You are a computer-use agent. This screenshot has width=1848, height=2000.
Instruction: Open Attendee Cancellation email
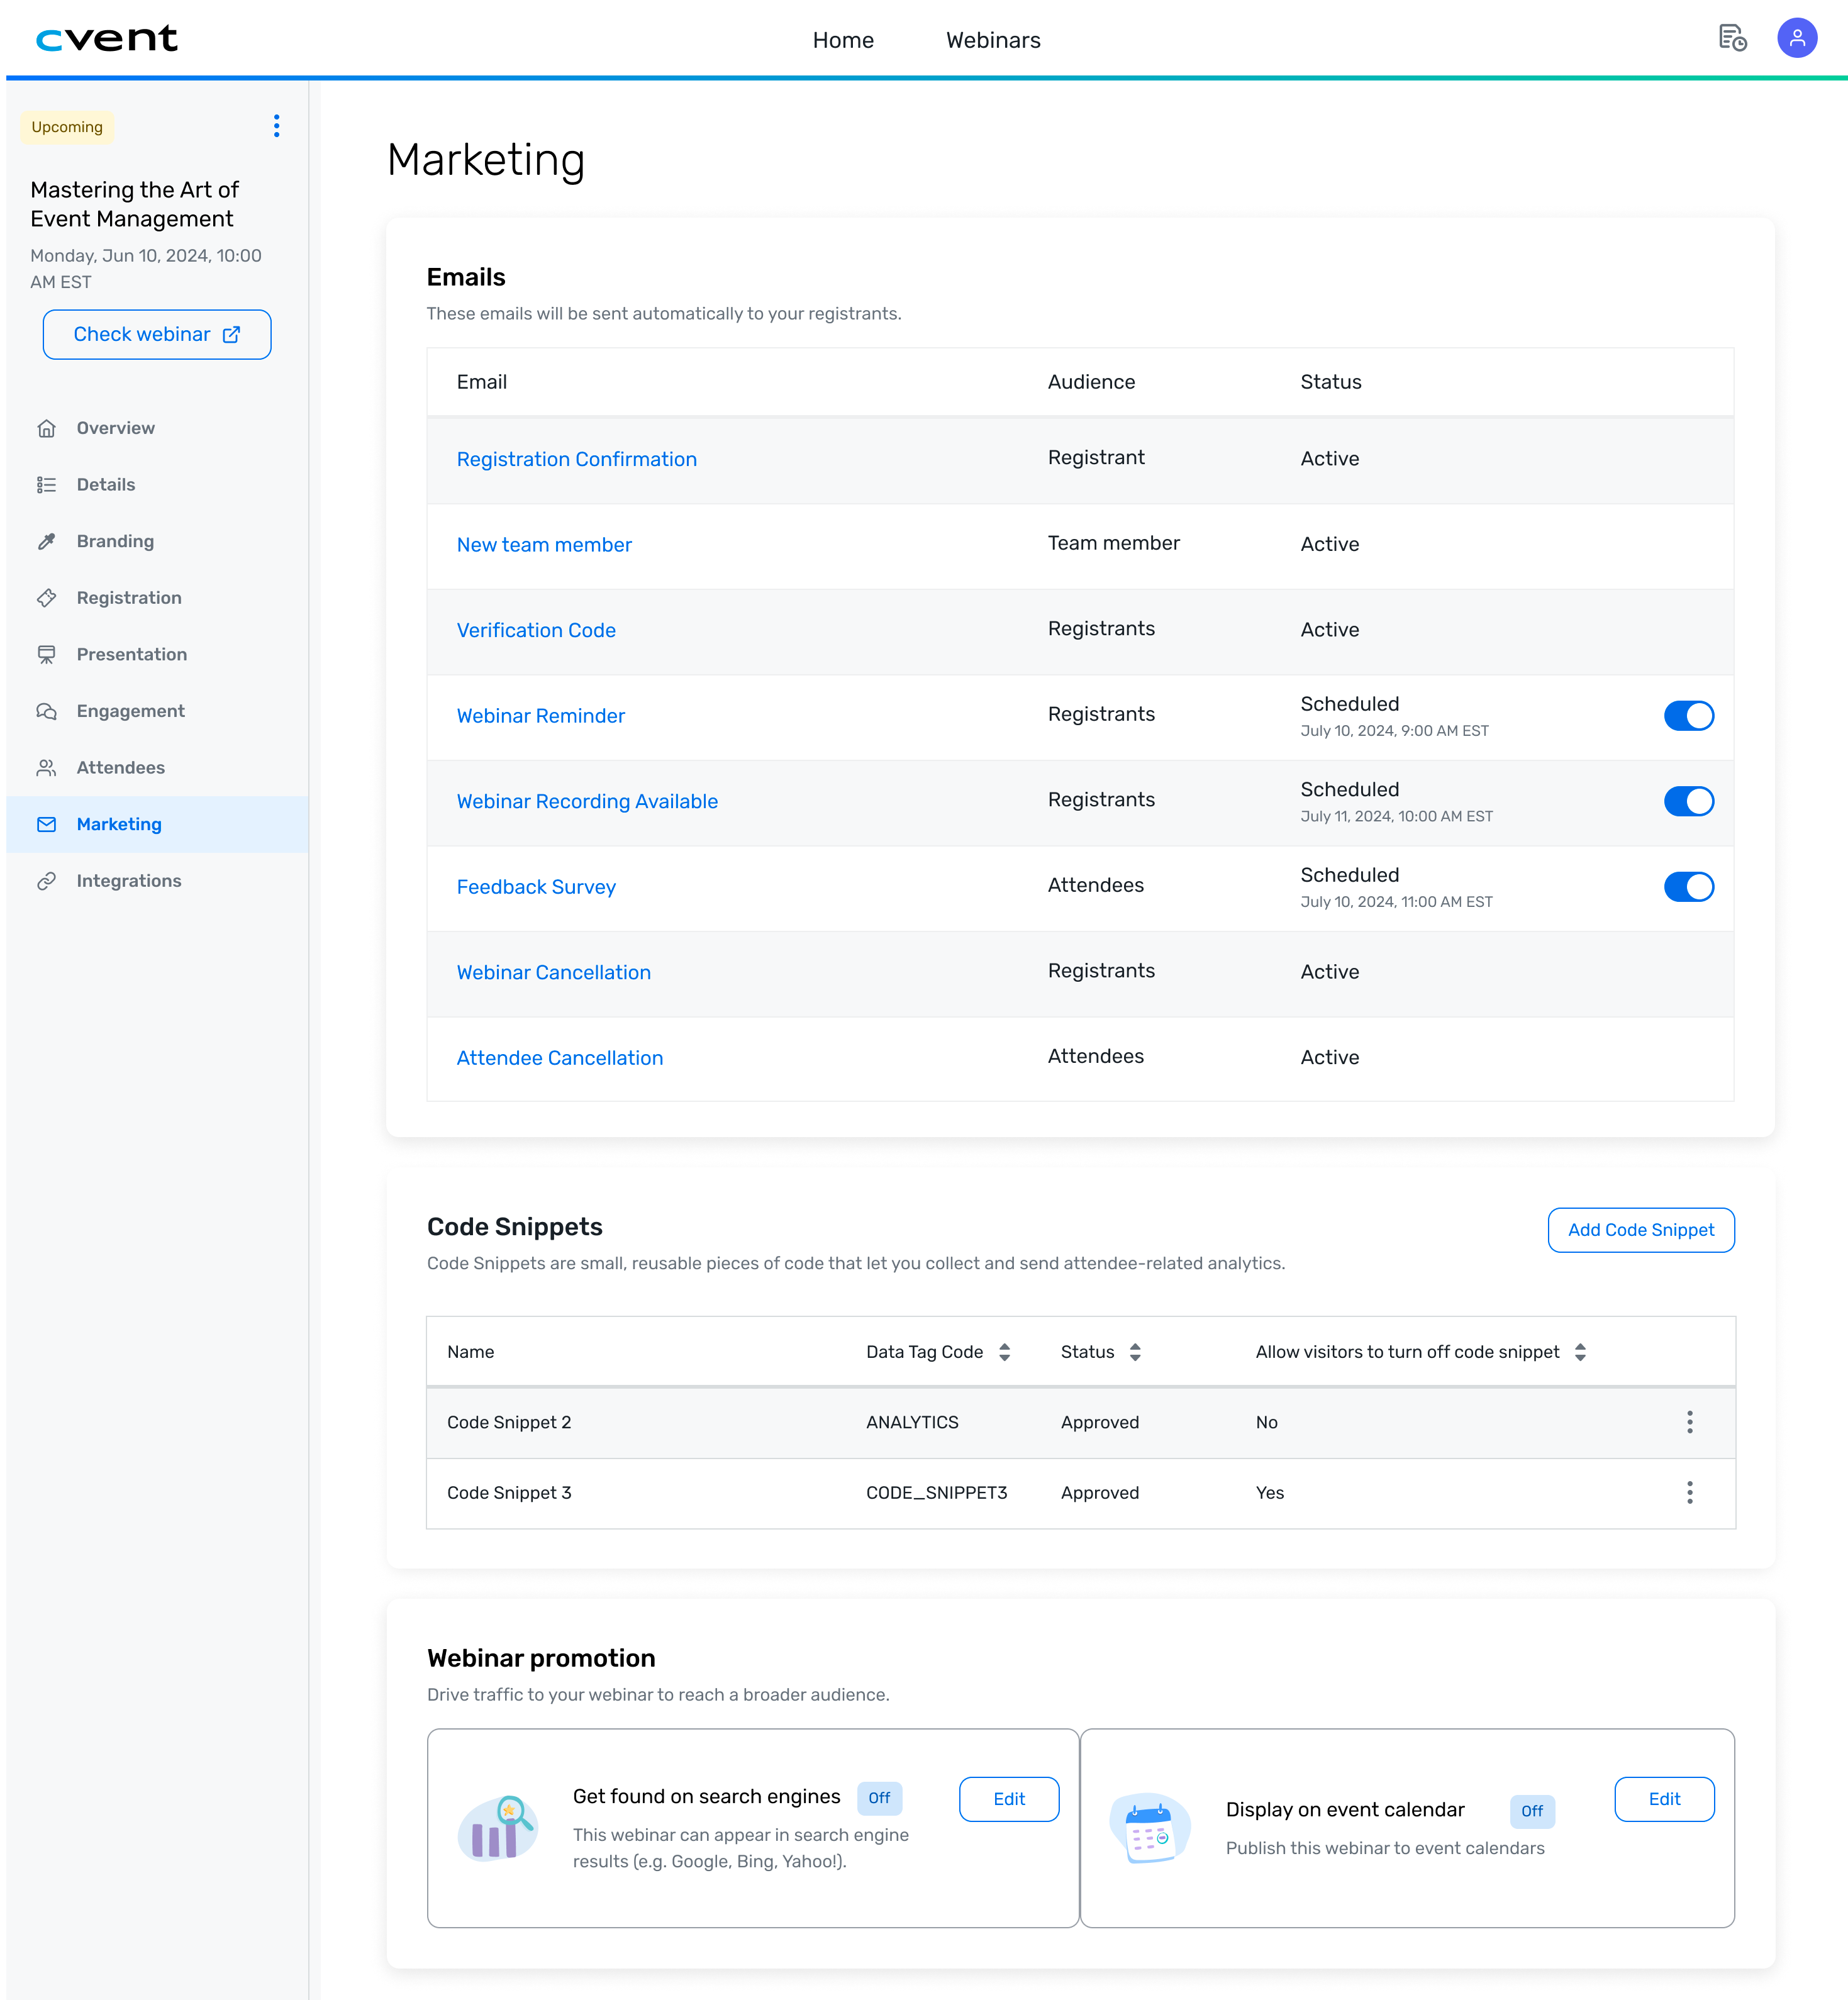tap(560, 1058)
